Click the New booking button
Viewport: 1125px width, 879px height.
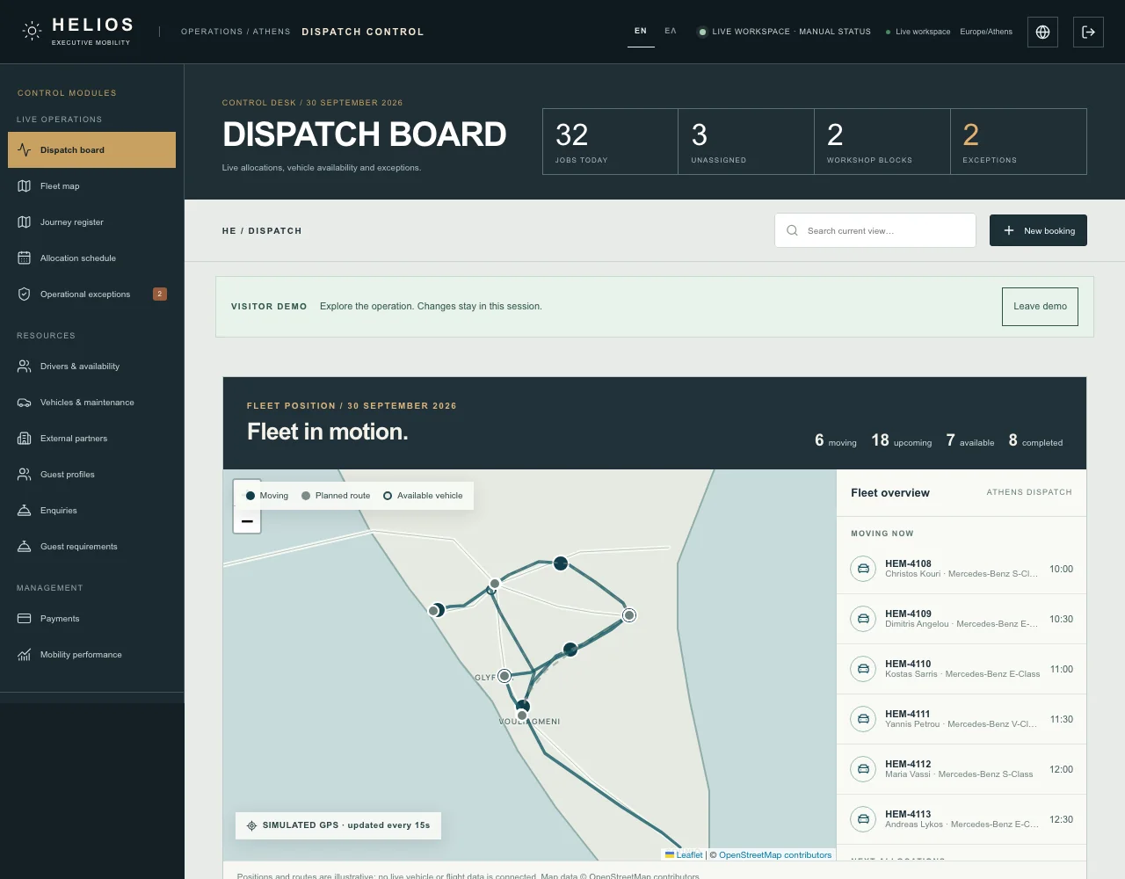tap(1038, 231)
